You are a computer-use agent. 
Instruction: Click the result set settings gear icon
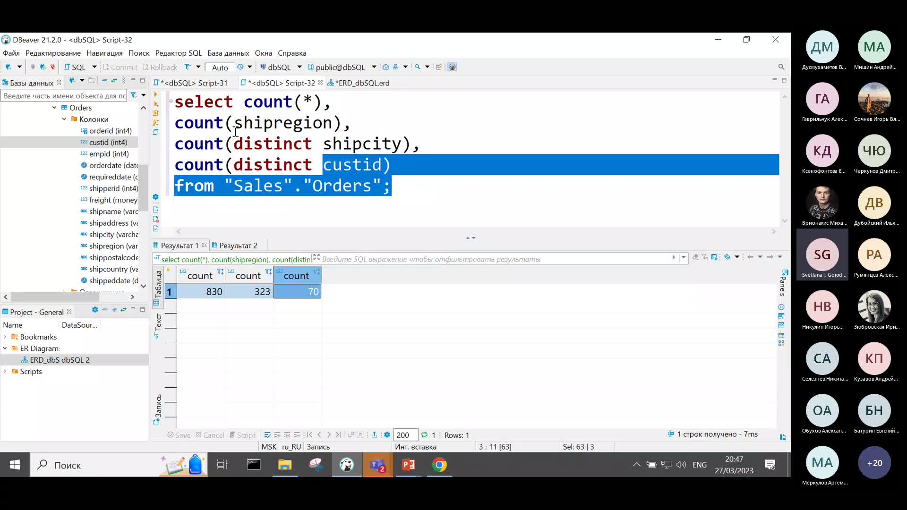click(x=387, y=435)
